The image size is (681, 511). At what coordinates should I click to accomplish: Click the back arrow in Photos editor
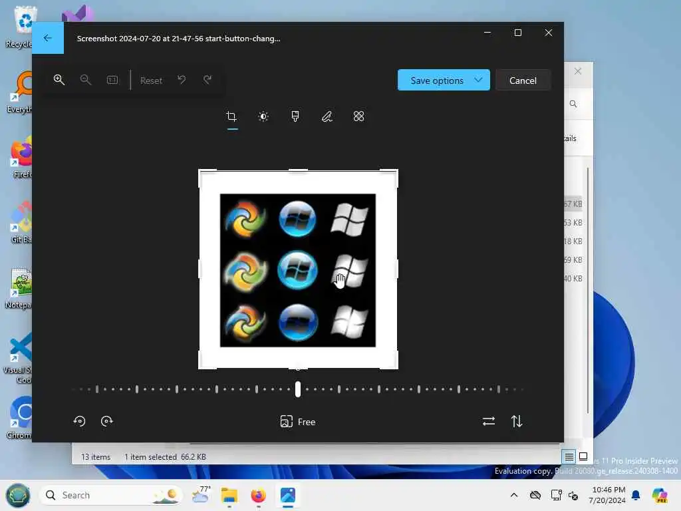click(48, 38)
